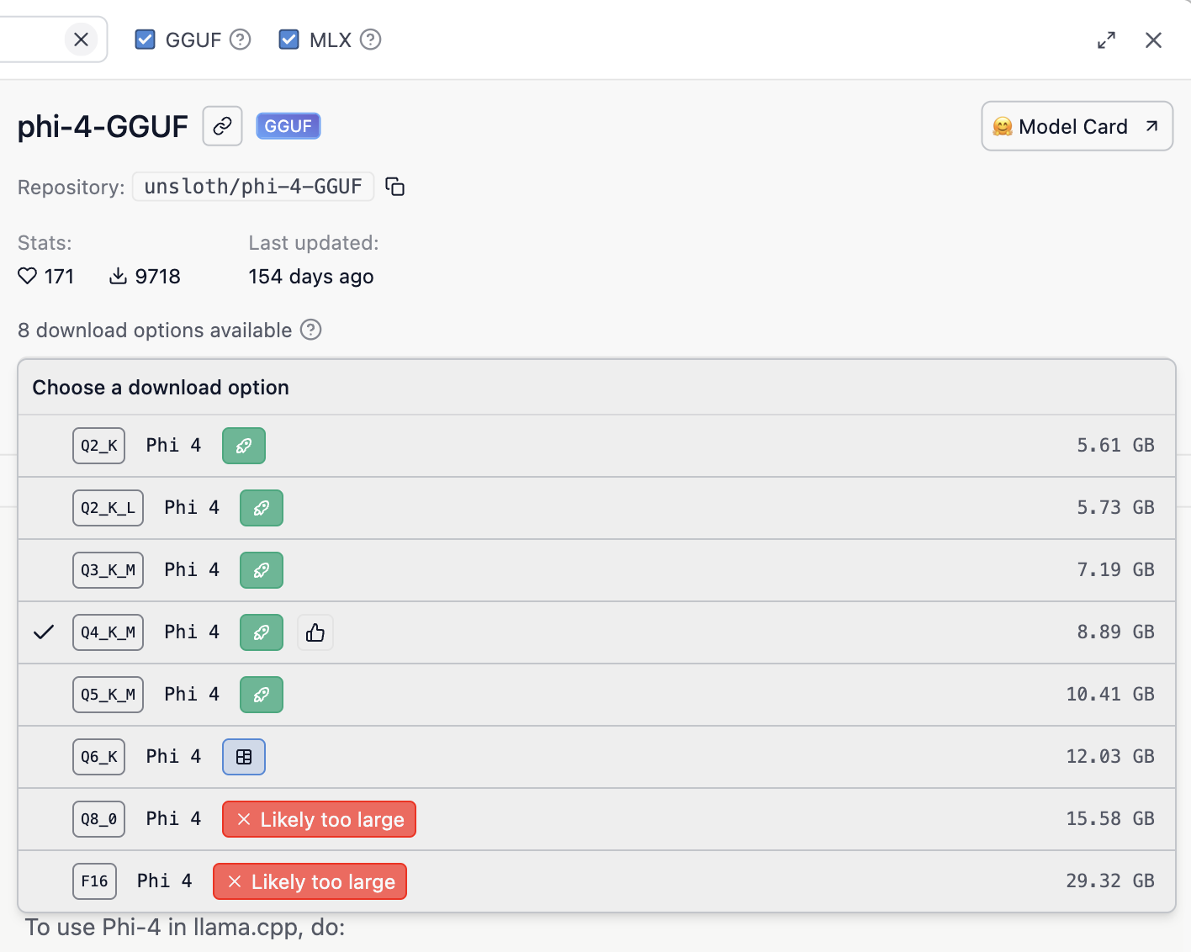The height and width of the screenshot is (952, 1191).
Task: Click the 8.89 GB size value
Action: pos(1115,632)
